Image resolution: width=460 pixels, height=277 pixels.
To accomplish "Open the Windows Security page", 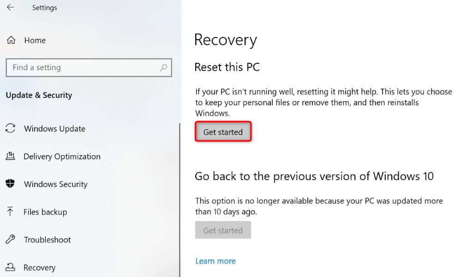I will tap(55, 184).
